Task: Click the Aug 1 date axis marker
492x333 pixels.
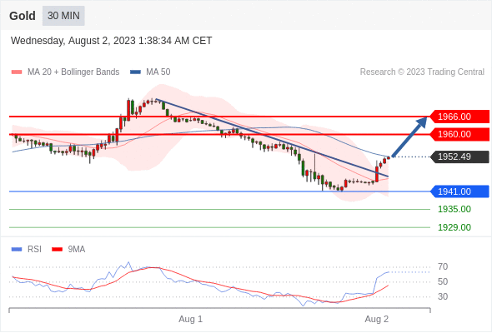Action: (190, 319)
